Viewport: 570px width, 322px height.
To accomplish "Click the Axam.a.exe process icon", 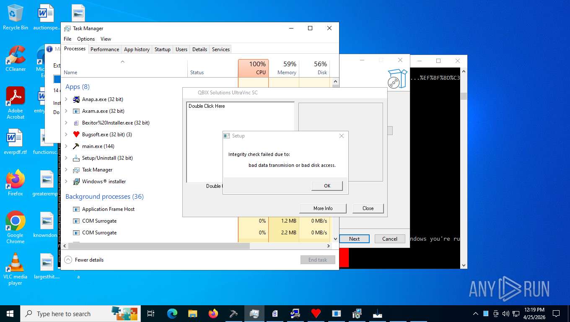I will [x=76, y=111].
